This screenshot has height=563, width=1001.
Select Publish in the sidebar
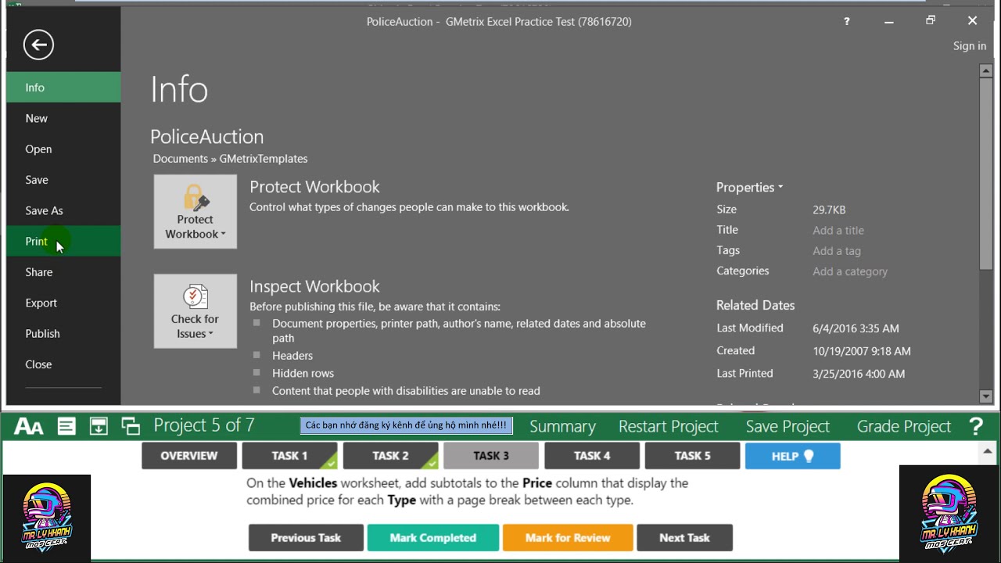pos(63,333)
